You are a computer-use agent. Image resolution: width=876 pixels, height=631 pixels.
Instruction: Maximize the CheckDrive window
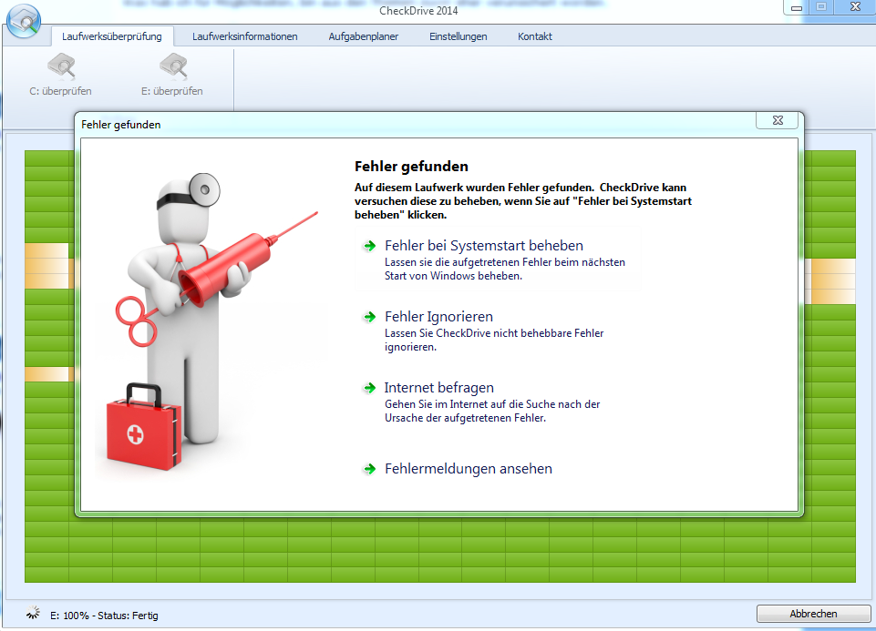[x=821, y=7]
